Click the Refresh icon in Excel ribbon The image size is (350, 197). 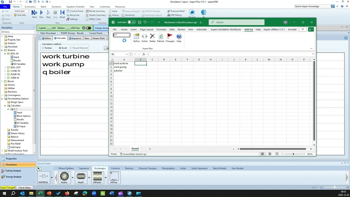[161, 38]
